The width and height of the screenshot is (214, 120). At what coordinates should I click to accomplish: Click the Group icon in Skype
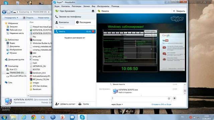pyautogui.click(x=80, y=104)
